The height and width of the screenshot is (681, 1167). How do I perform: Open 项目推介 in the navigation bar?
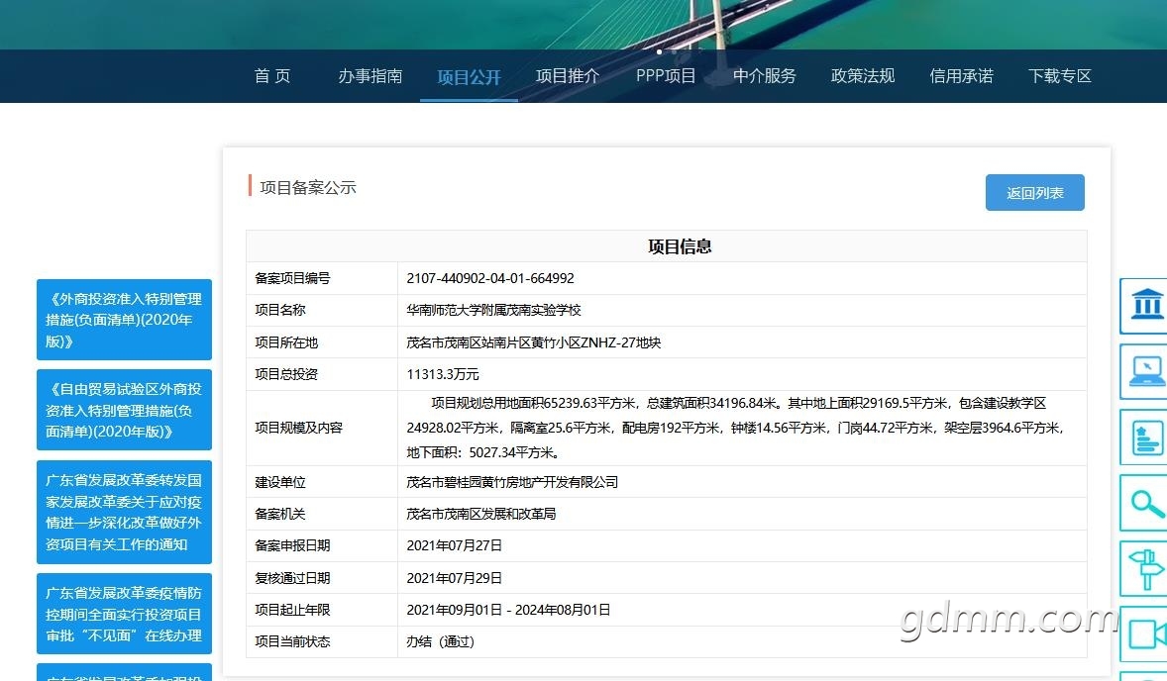(x=567, y=76)
